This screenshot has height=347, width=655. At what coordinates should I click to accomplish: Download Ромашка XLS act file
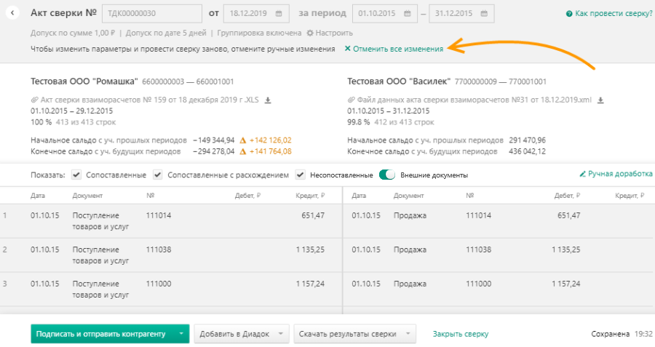click(268, 100)
